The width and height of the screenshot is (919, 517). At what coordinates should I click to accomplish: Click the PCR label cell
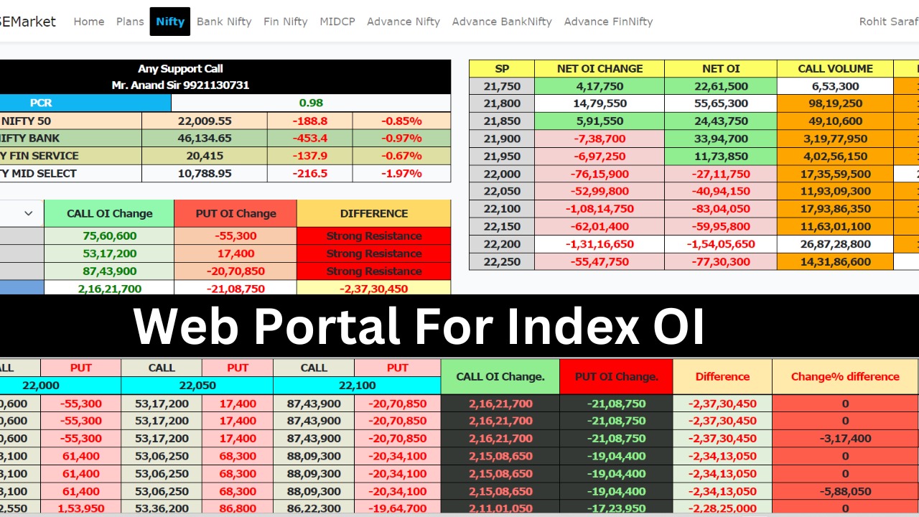pyautogui.click(x=41, y=103)
